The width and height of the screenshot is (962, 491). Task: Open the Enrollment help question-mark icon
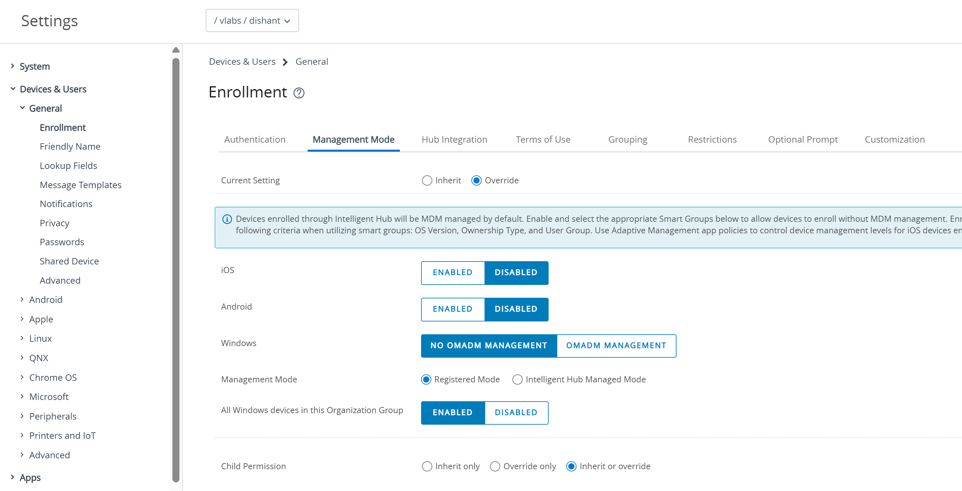coord(299,93)
